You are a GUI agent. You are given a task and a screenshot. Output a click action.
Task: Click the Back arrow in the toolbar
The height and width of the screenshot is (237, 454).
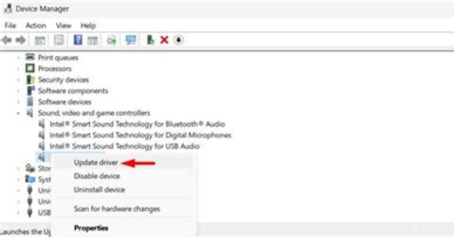click(x=7, y=40)
